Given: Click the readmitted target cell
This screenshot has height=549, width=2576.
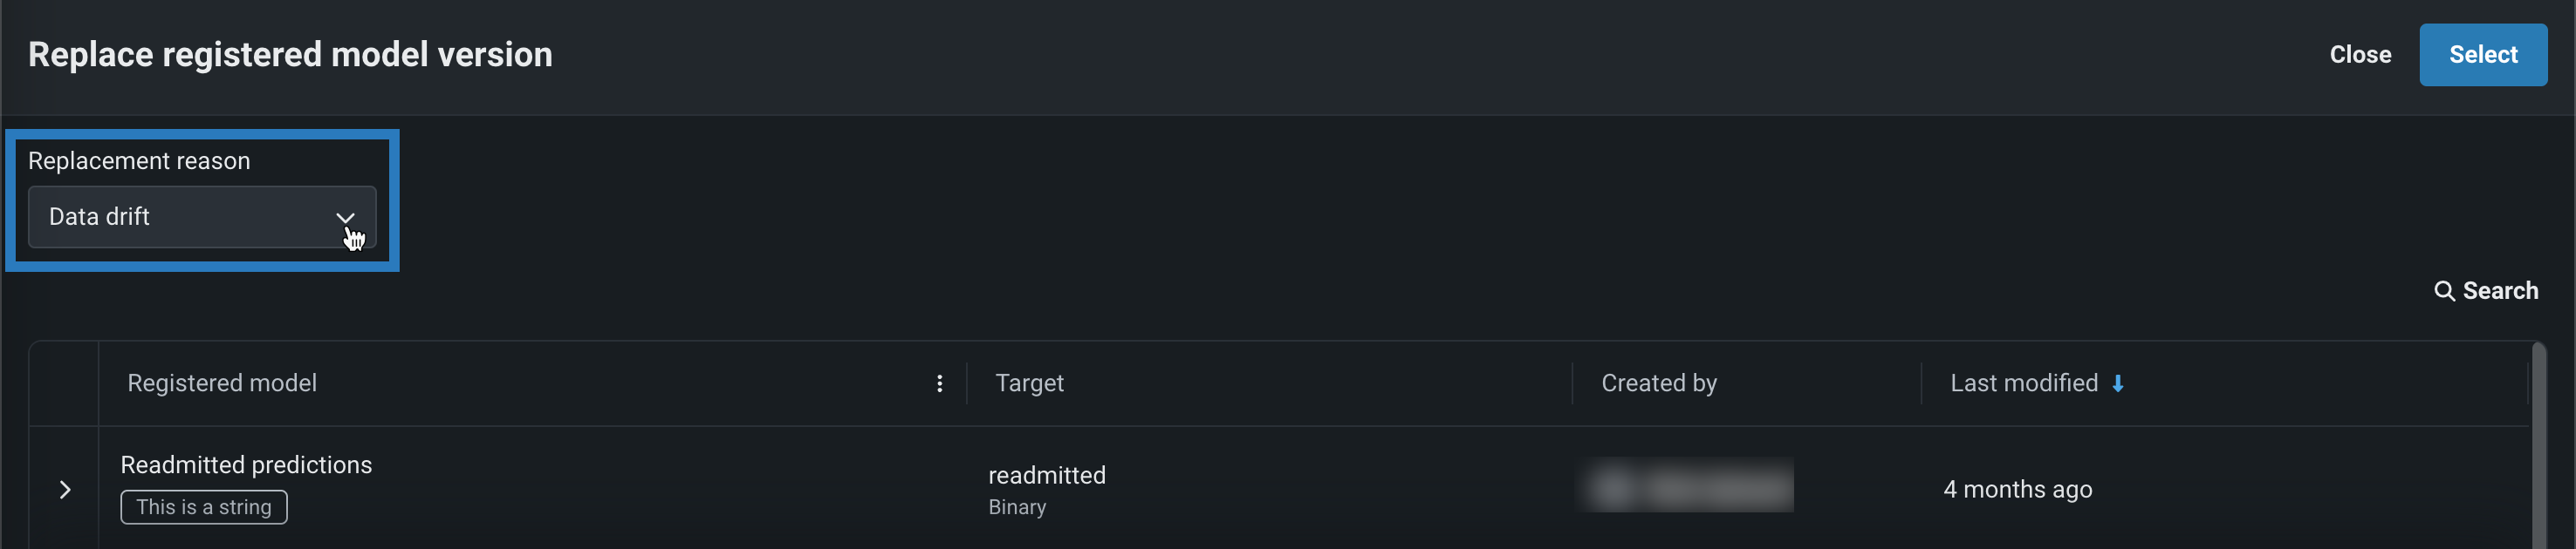Looking at the screenshot, I should (x=1046, y=475).
